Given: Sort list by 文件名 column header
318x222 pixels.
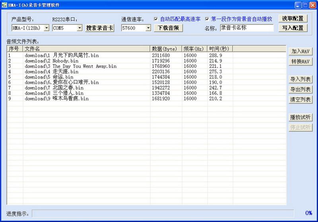Looking at the screenshot, I should [x=86, y=49].
